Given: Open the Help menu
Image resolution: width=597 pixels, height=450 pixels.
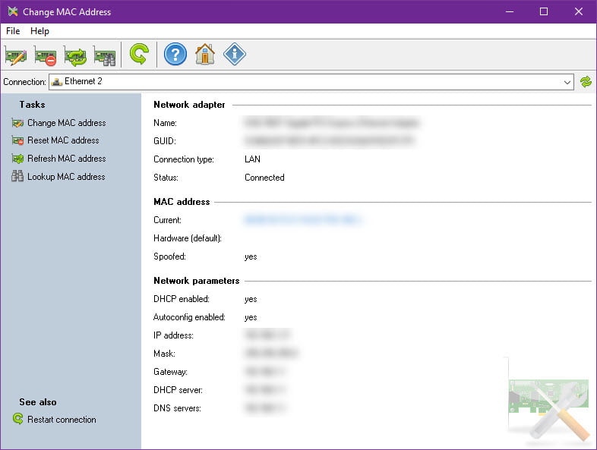Looking at the screenshot, I should [x=39, y=31].
